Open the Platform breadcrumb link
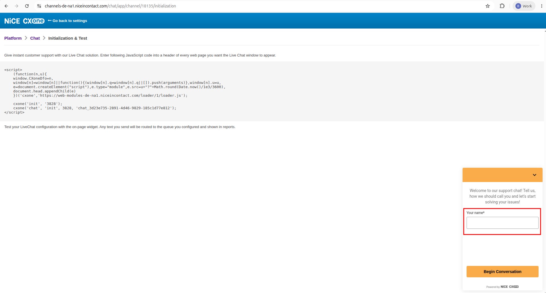This screenshot has width=546, height=293. coord(13,38)
